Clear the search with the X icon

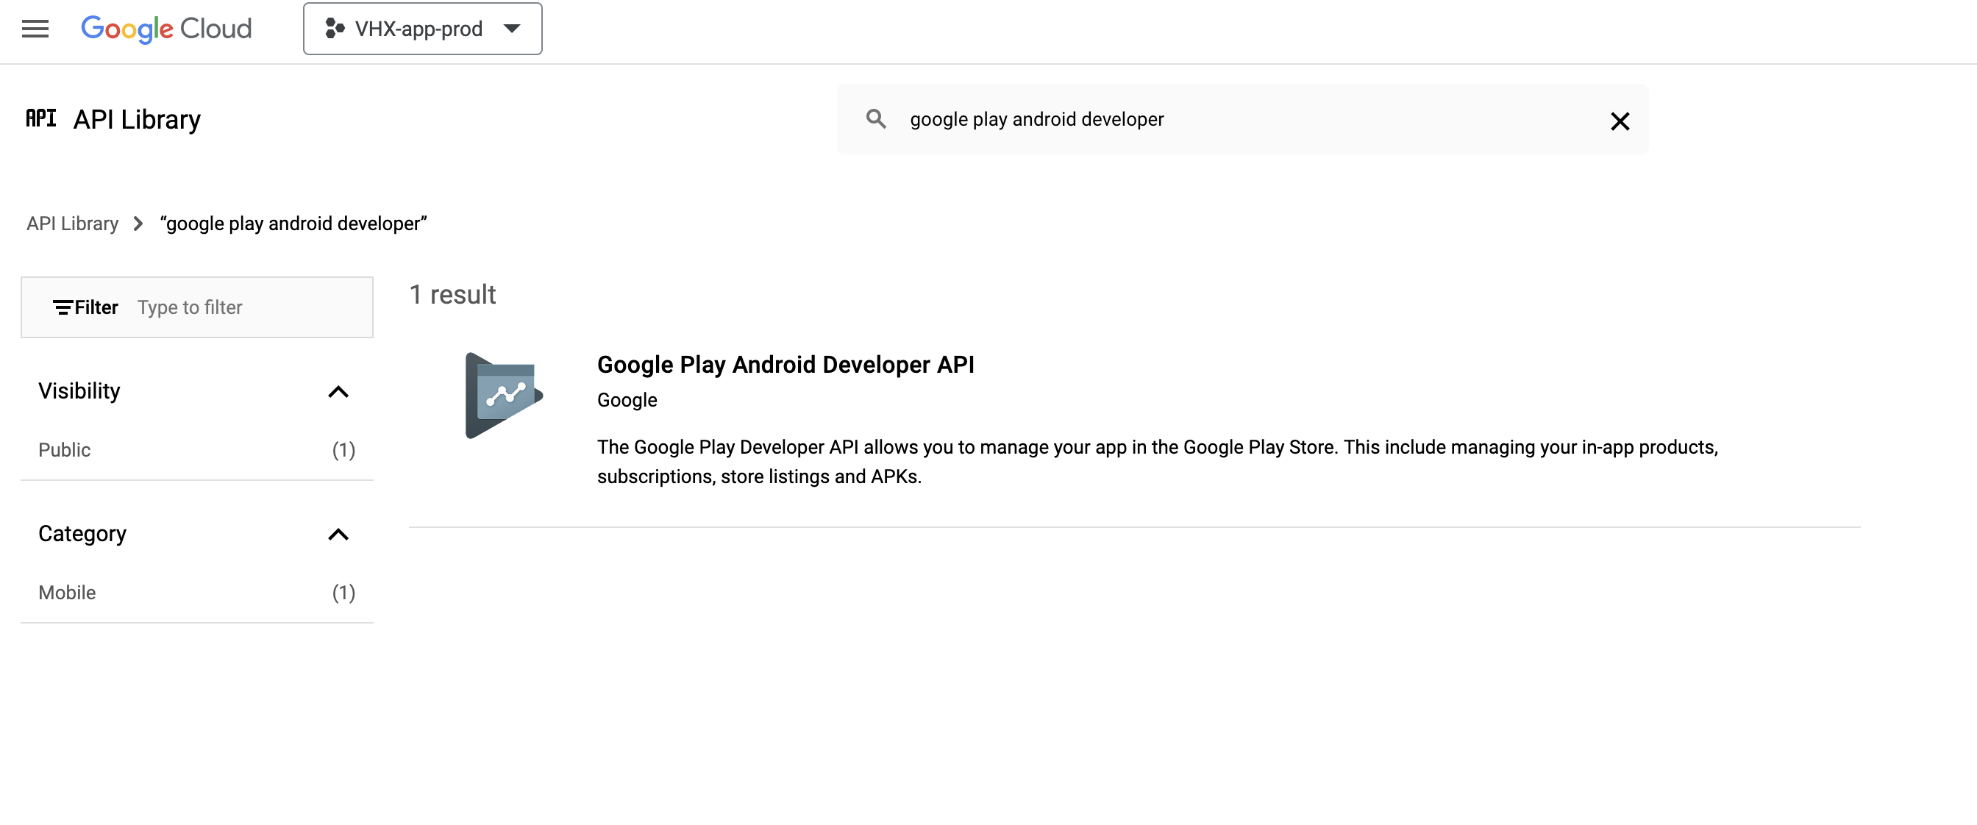[1620, 121]
